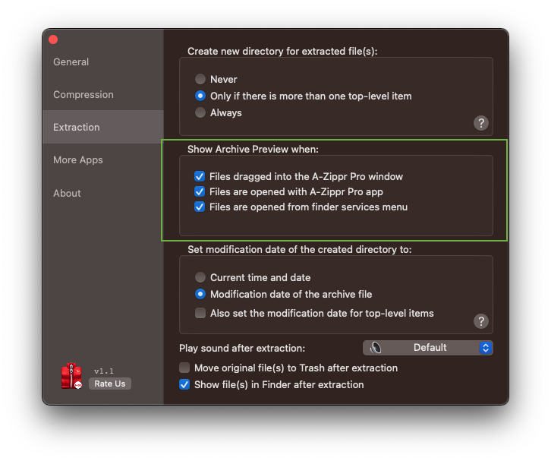Select the Extraction sidebar tab

102,127
